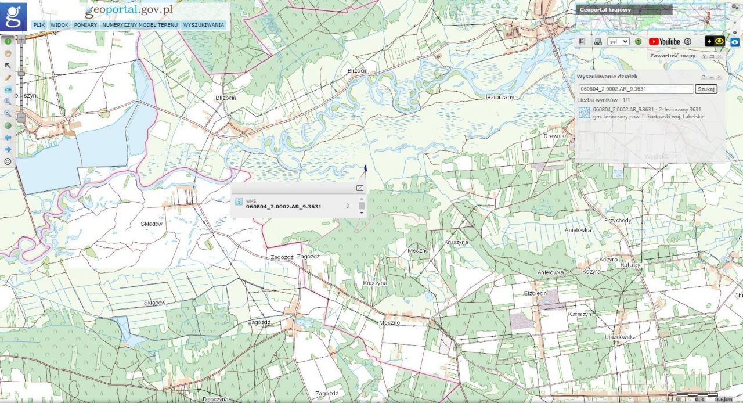Image resolution: width=743 pixels, height=403 pixels.
Task: Click the parcel number search field
Action: (x=636, y=89)
